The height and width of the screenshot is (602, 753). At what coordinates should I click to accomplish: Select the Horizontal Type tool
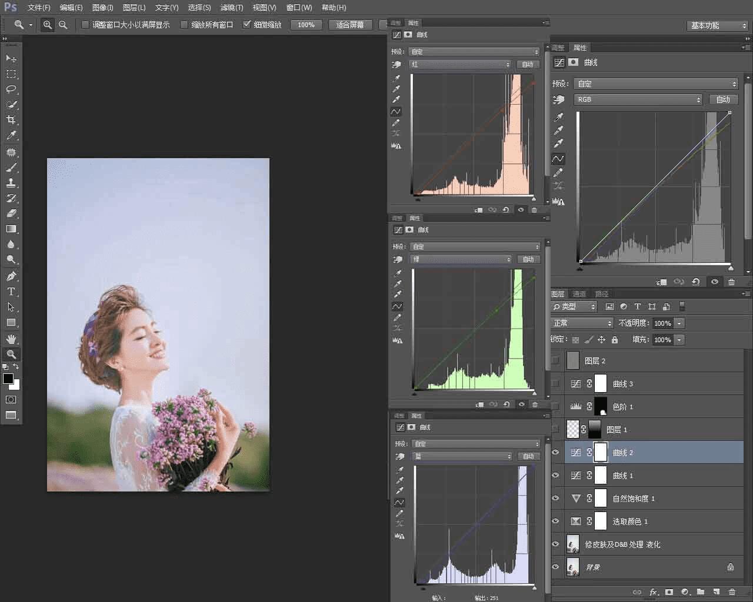click(x=11, y=292)
